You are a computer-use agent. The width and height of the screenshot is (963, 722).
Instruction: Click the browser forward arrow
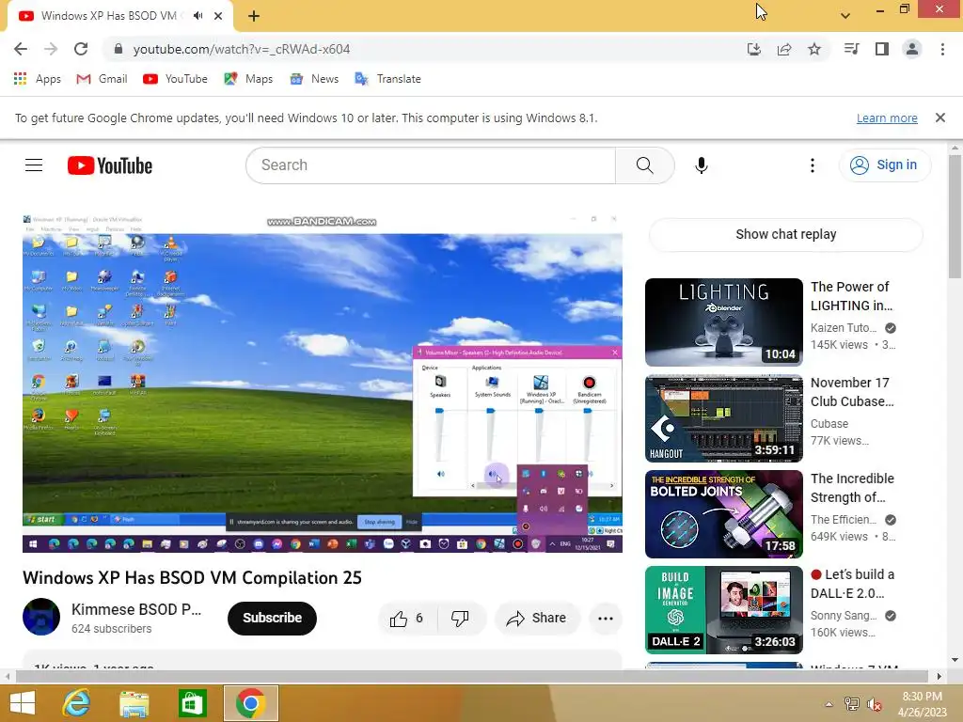pyautogui.click(x=51, y=49)
